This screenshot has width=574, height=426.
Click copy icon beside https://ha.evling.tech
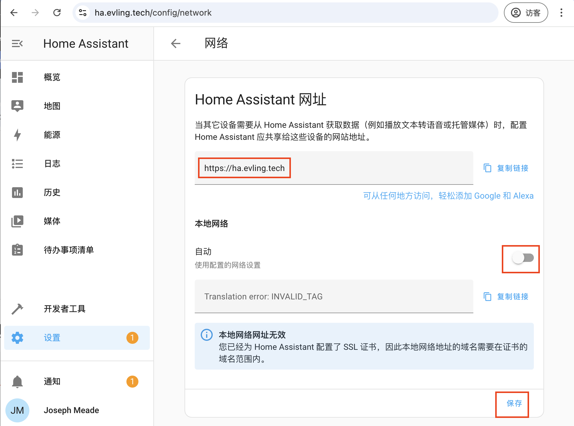point(487,168)
